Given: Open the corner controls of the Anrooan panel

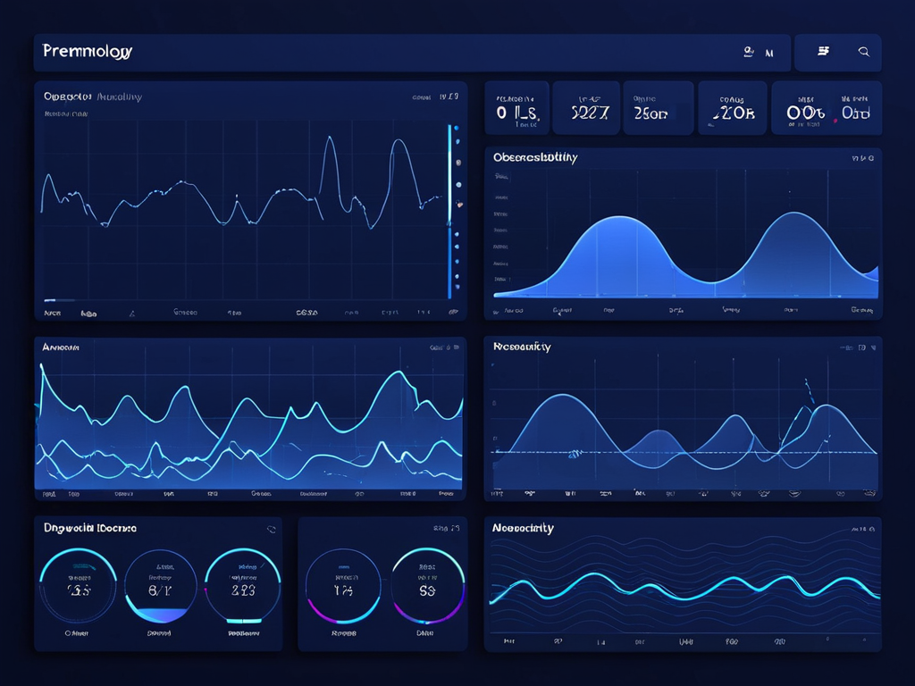Looking at the screenshot, I should coord(444,347).
